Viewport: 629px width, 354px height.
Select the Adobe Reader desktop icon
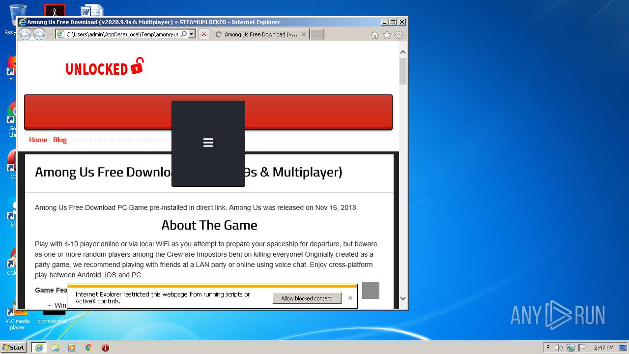pos(55,11)
